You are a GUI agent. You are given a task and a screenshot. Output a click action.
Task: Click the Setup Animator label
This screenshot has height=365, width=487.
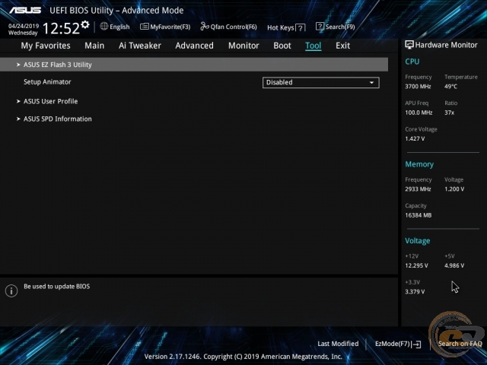click(x=47, y=82)
